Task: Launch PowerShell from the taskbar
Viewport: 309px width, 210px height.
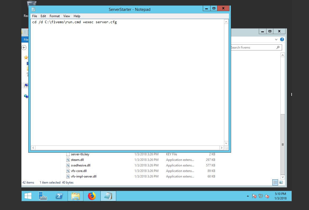Action: click(x=59, y=196)
